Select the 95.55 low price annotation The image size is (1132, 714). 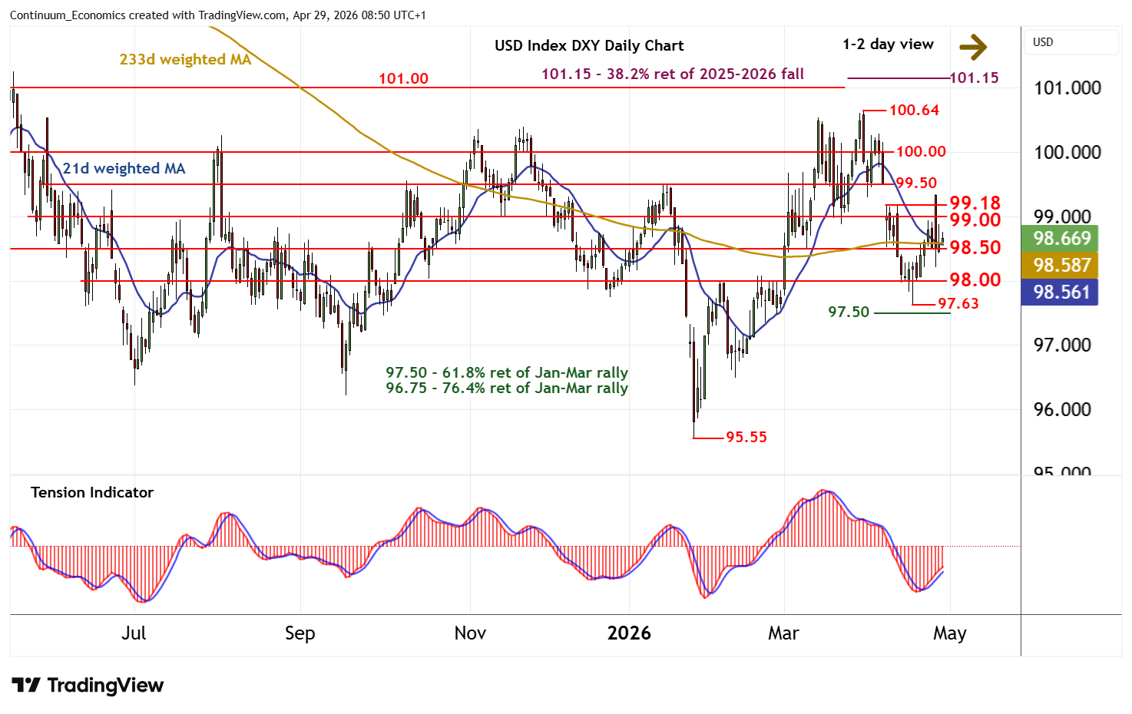(x=746, y=437)
